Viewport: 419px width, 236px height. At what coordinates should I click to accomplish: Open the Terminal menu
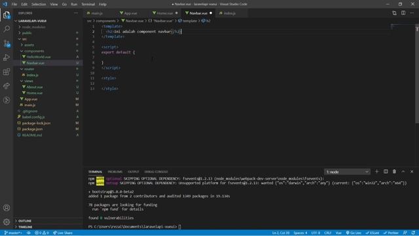click(x=88, y=5)
